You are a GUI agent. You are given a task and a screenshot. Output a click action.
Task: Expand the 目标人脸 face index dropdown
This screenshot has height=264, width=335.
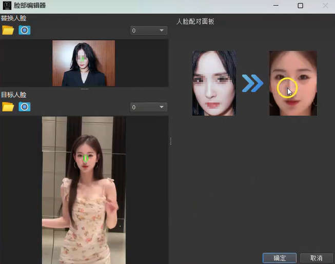point(149,107)
